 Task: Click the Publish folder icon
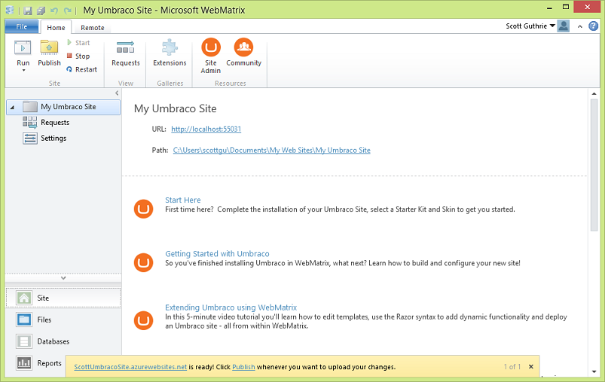pos(49,49)
